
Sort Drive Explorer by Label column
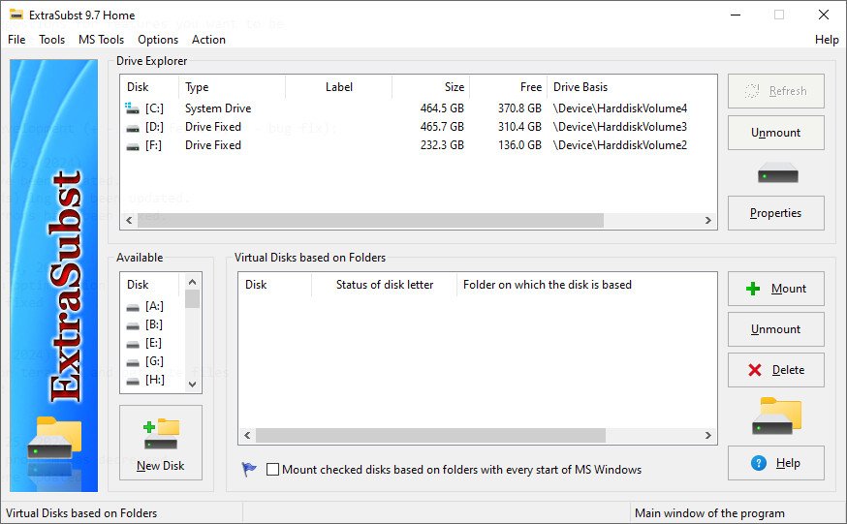point(338,87)
